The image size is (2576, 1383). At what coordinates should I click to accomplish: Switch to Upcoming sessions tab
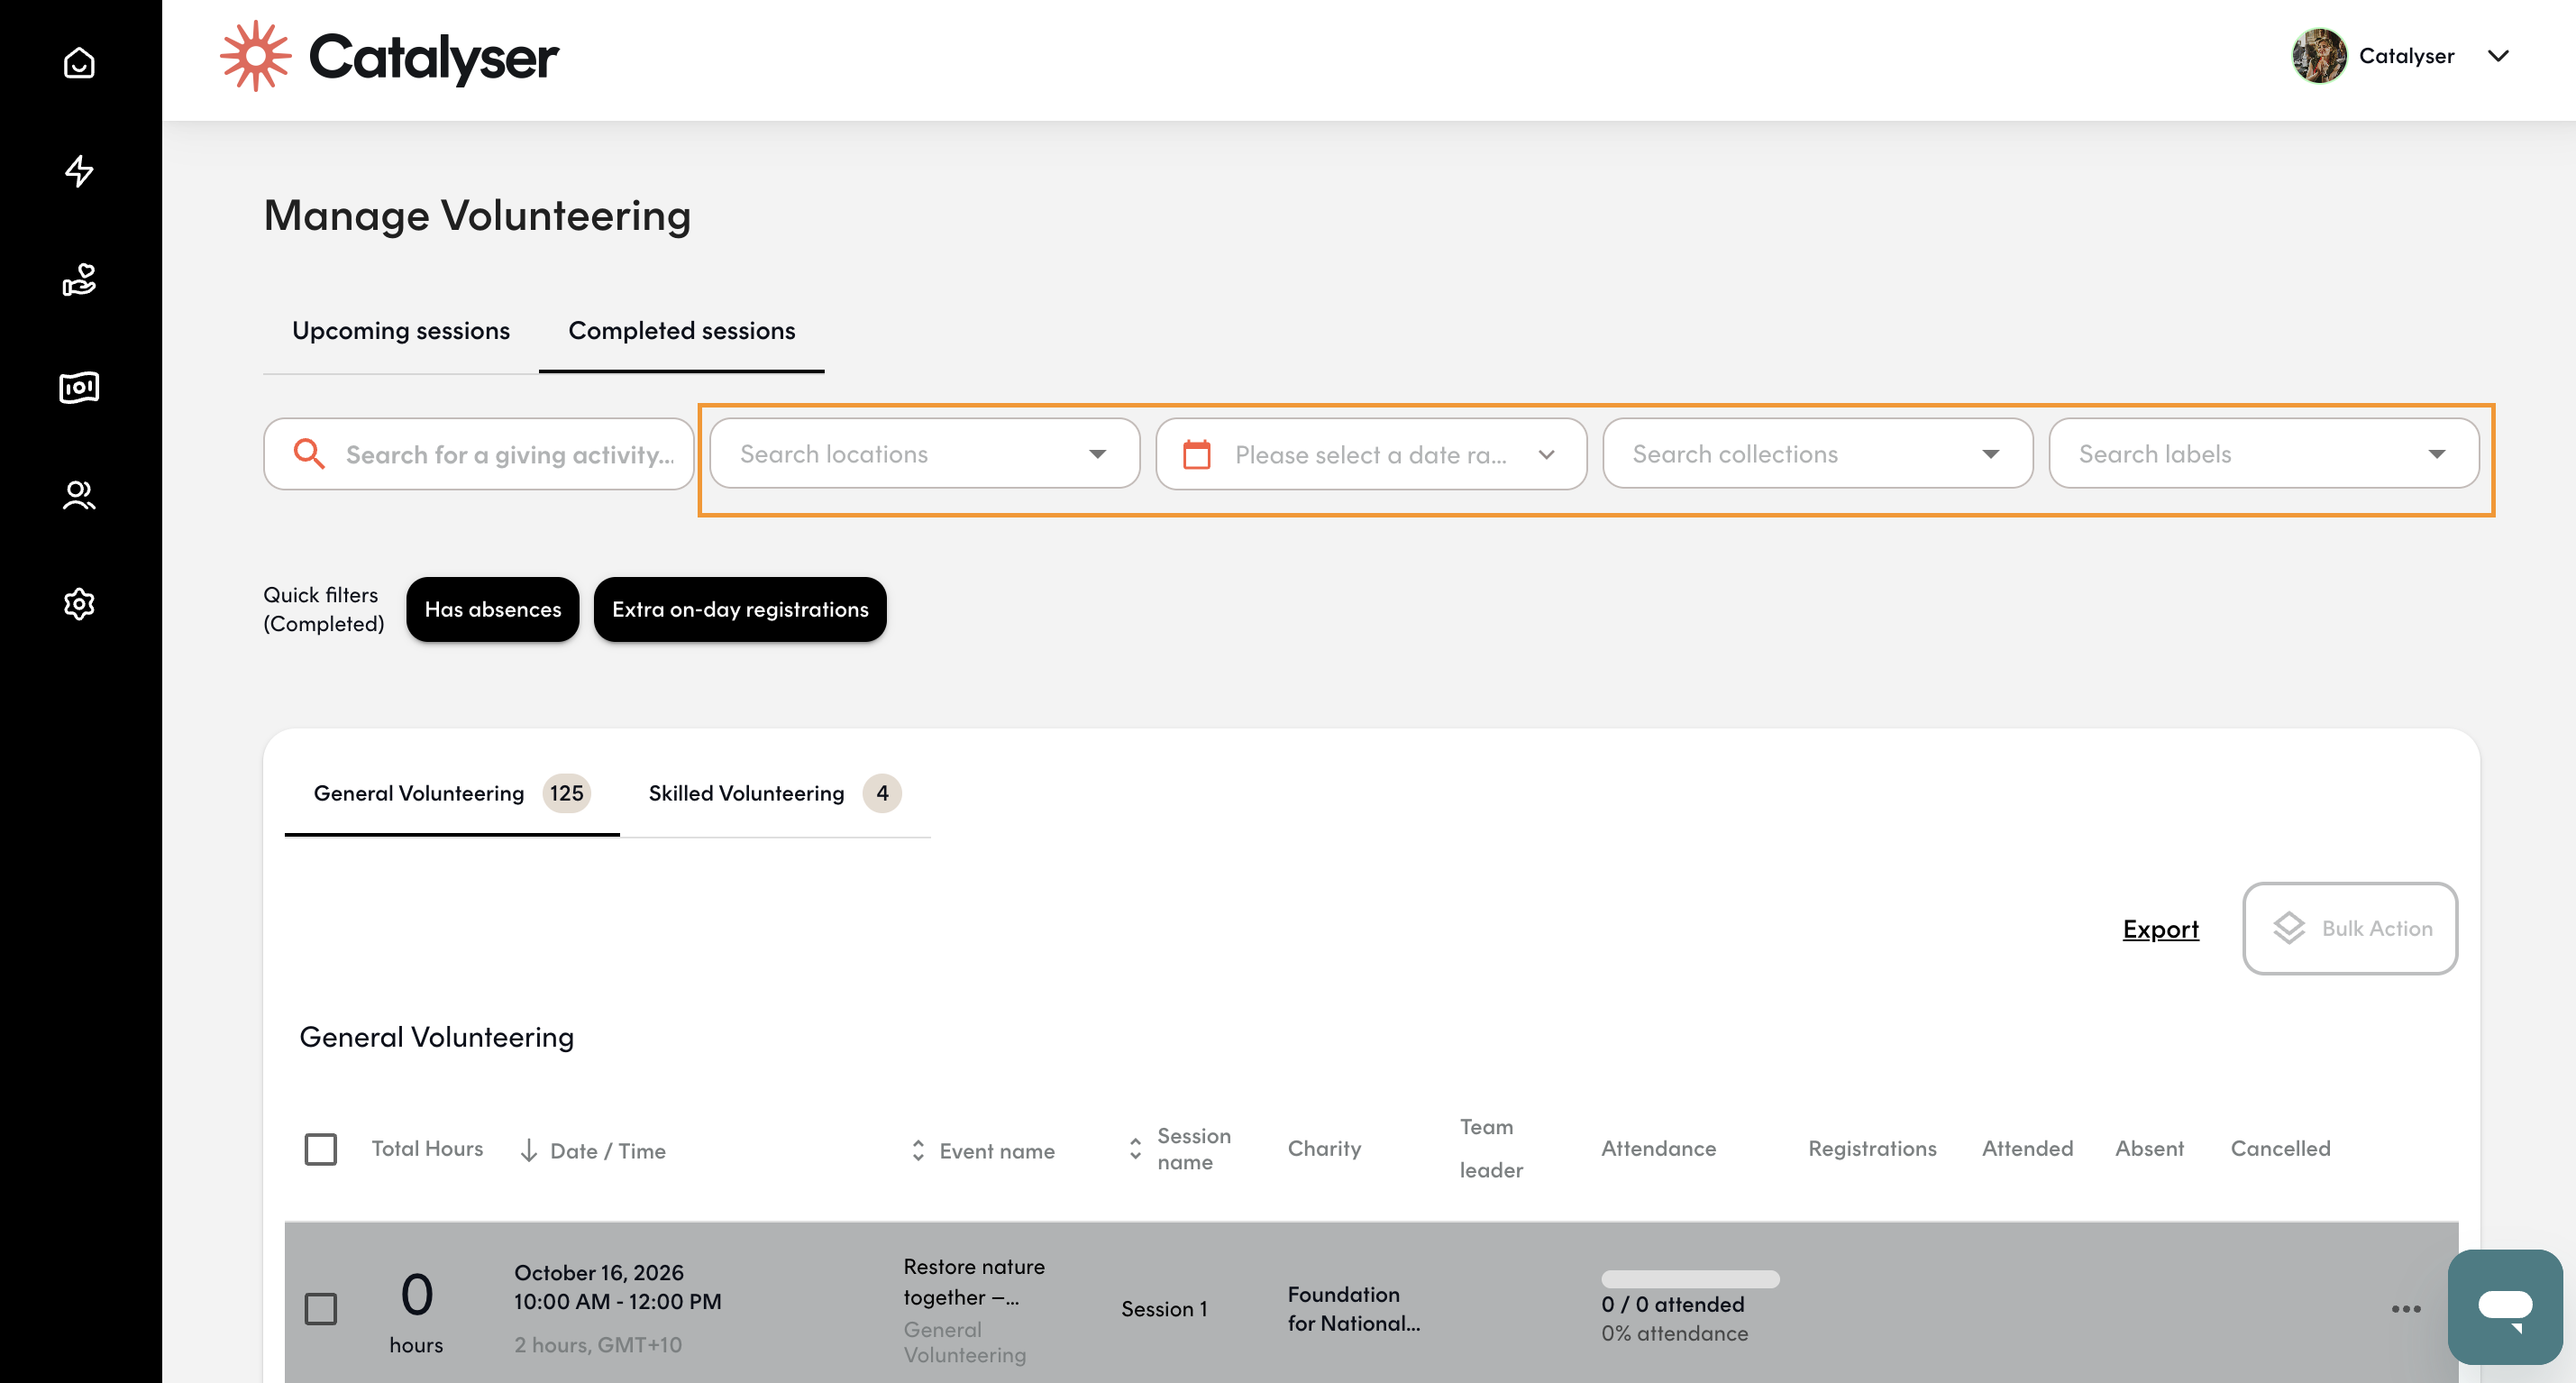click(x=401, y=330)
